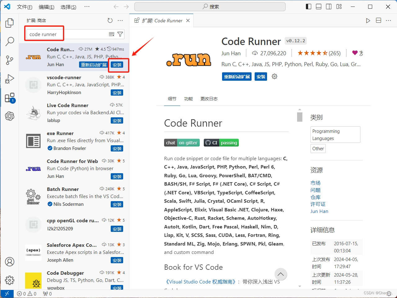Open the Search view in activity bar
Viewport: 397px width, 298px height.
pos(10,41)
